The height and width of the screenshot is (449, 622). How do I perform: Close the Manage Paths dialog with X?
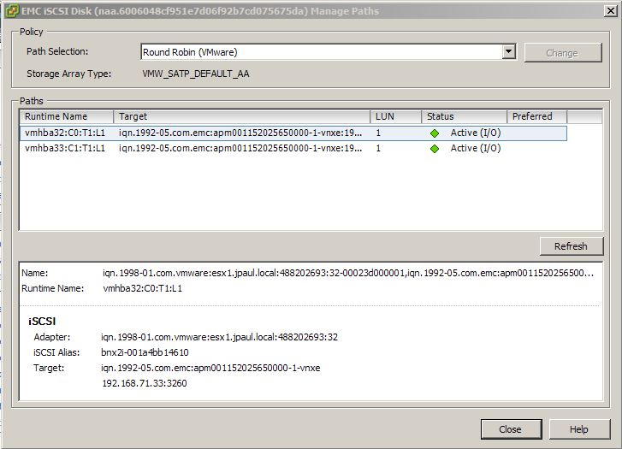click(x=611, y=11)
